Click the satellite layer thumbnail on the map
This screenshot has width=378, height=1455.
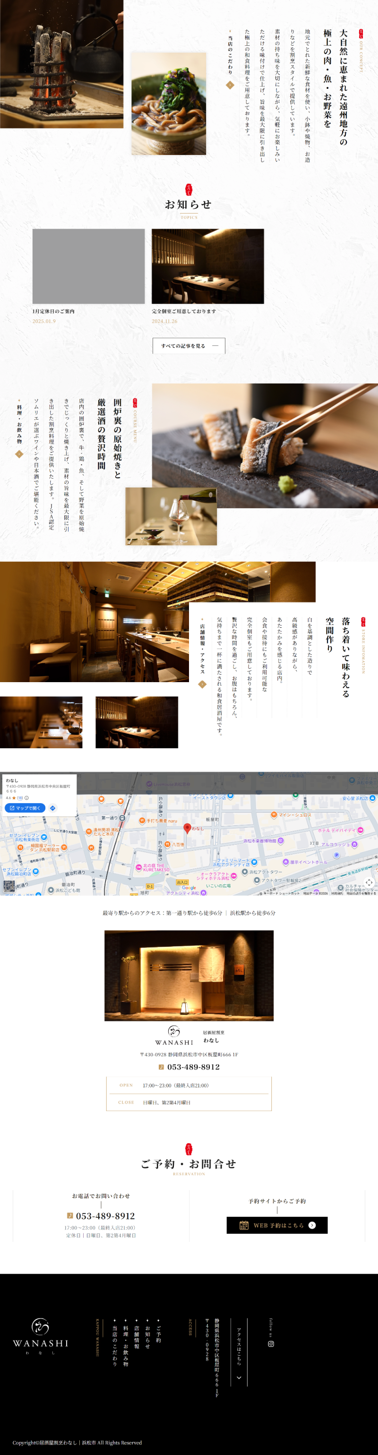pyautogui.click(x=9, y=886)
